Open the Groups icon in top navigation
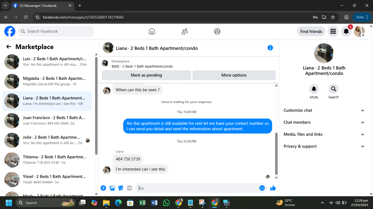This screenshot has width=373, height=209. [217, 31]
